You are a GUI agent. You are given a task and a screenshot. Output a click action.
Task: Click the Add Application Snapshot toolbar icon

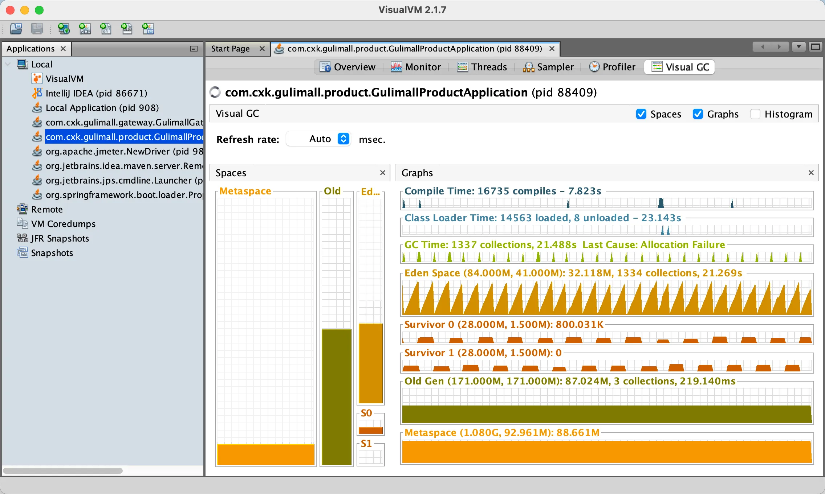[x=148, y=29]
